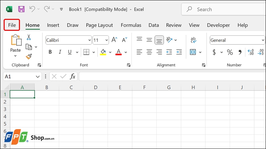Expand the Font Color dropdown arrow
Image resolution: width=266 pixels, height=149 pixels.
[x=126, y=52]
